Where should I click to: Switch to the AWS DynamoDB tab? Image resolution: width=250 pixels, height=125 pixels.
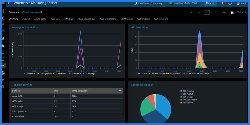pos(108,19)
